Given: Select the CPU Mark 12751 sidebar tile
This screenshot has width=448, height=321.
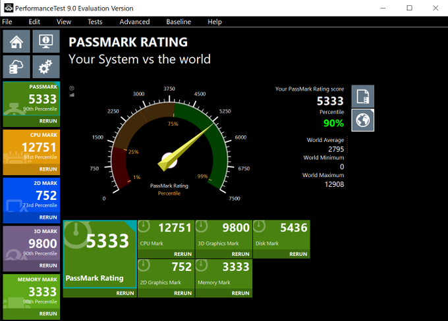Looking at the screenshot, I should coord(32,147).
